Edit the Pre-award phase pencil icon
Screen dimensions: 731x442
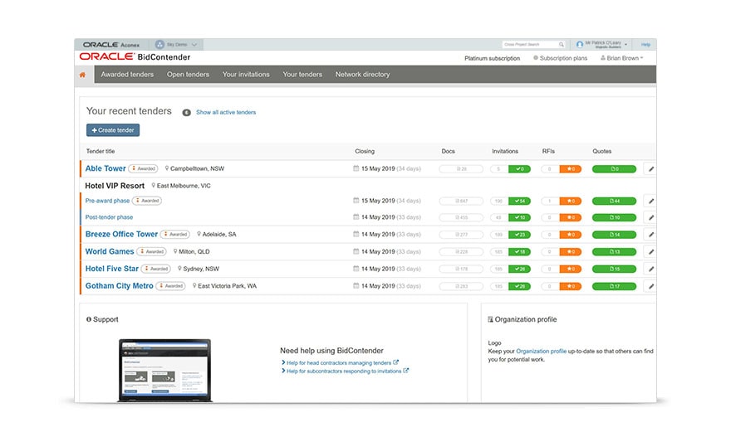(650, 201)
